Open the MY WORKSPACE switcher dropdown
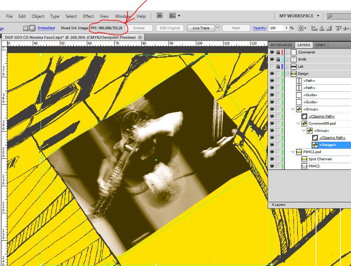This screenshot has height=266, width=351. [318, 16]
